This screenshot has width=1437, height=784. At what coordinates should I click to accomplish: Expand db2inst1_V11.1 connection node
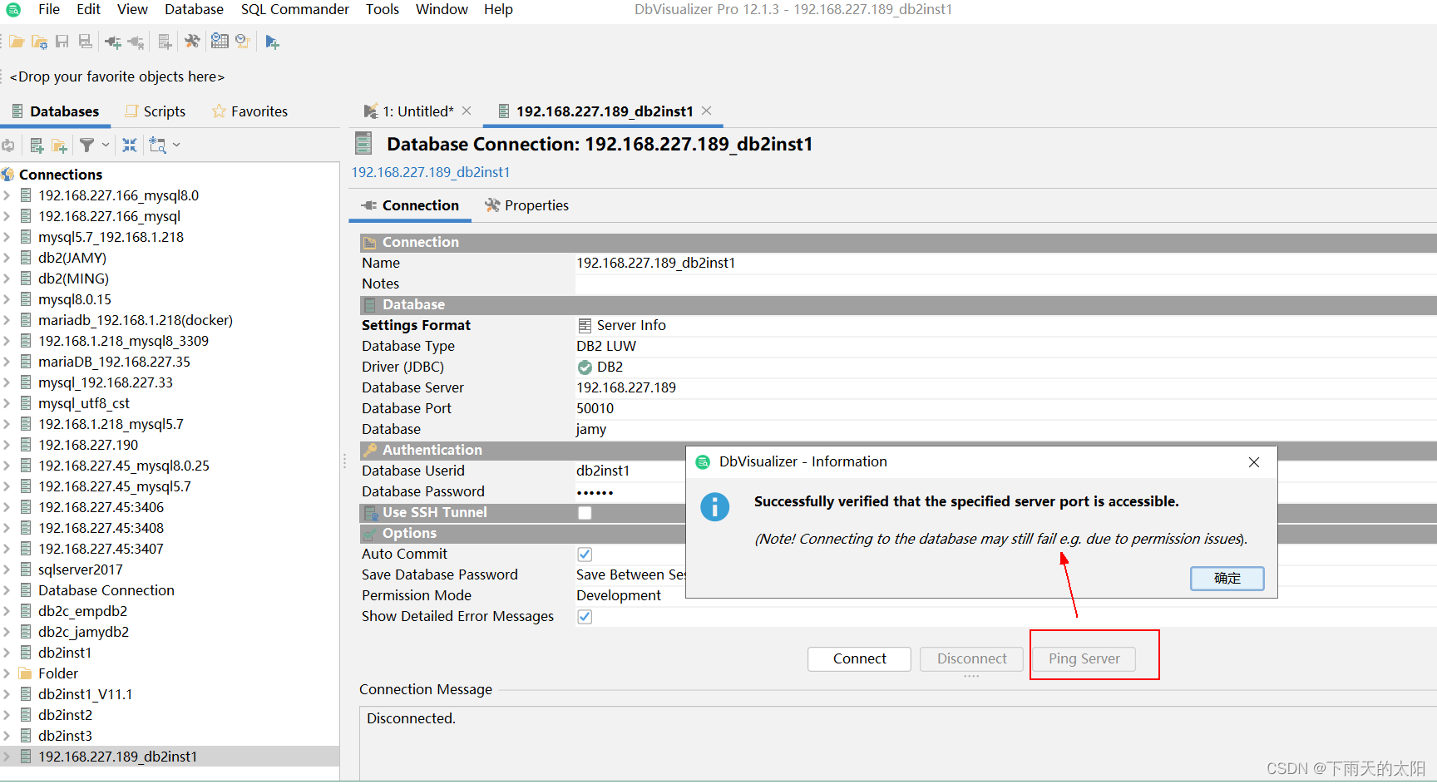coord(7,694)
